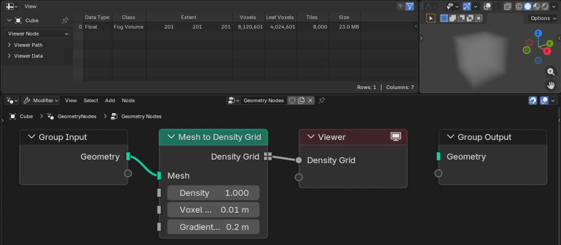Click the zoom view magnifier icon
The image size is (561, 245).
(x=552, y=72)
